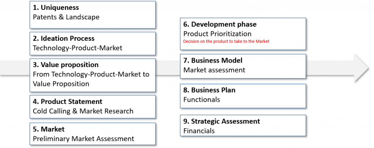Click the red "Decision on the product" note
Viewport: 374px width, 148px height.
point(226,42)
